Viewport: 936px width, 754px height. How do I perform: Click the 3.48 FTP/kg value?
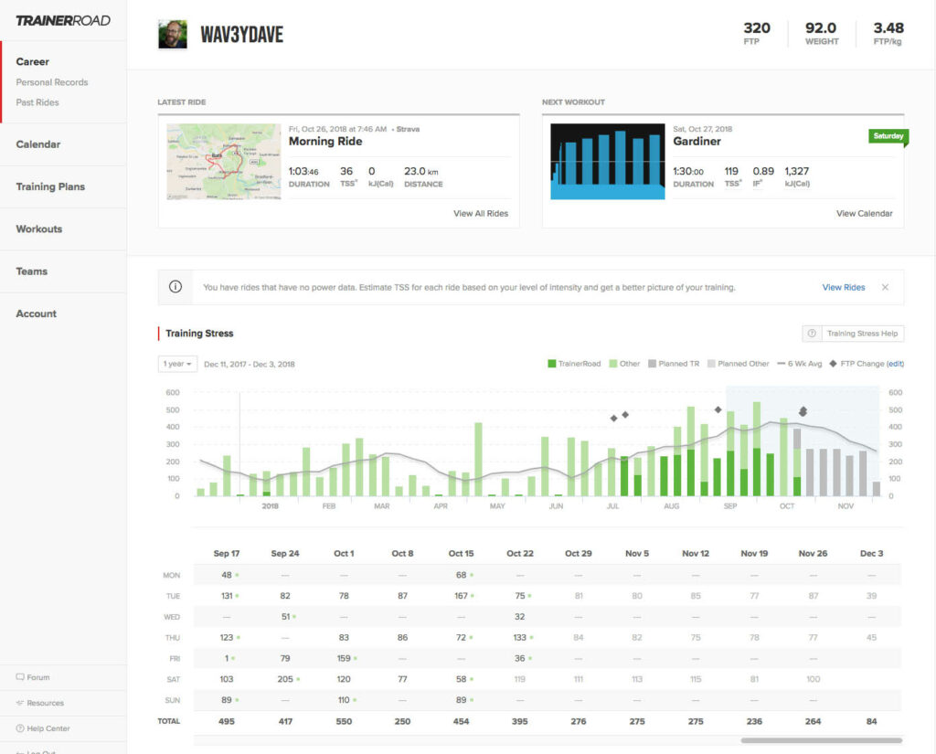pyautogui.click(x=888, y=28)
